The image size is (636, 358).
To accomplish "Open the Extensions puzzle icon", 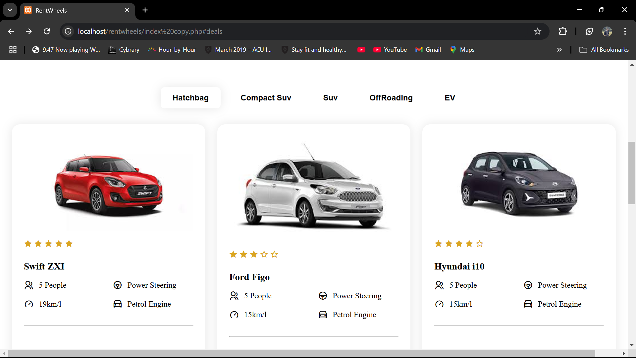I will (563, 31).
